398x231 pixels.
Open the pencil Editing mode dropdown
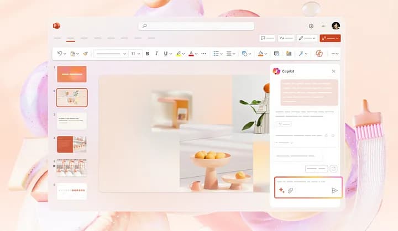307,38
